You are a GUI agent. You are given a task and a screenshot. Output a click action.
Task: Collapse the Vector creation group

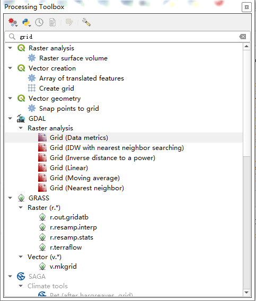[10, 68]
